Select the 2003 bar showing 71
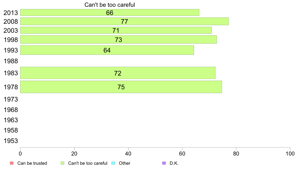 [116, 30]
